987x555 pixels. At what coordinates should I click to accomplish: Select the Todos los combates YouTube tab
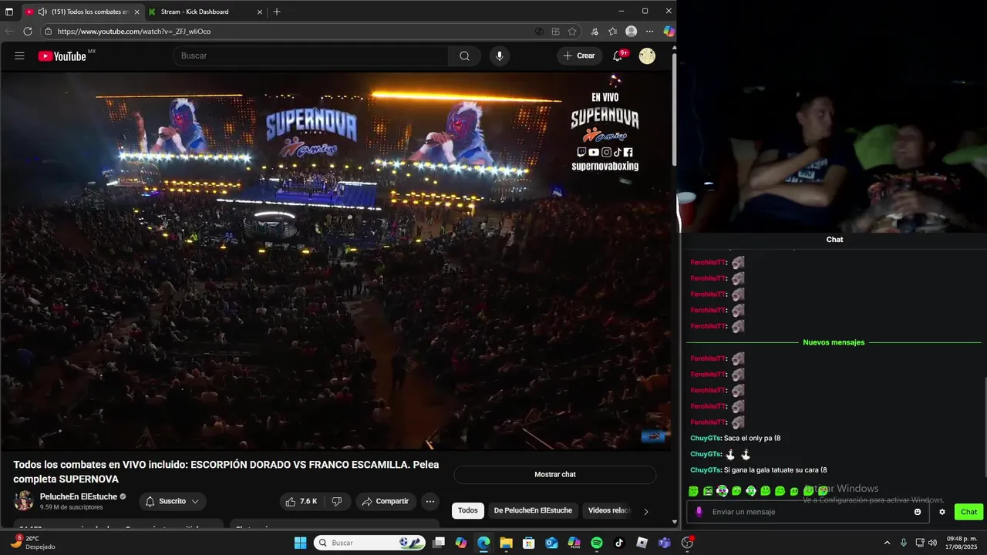click(x=82, y=12)
